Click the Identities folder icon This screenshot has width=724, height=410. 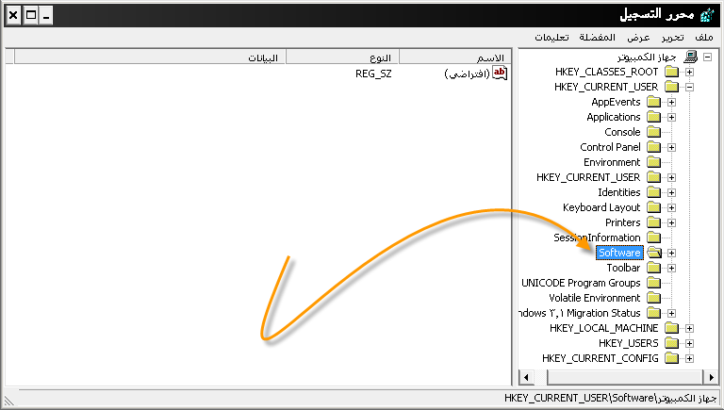(x=654, y=192)
